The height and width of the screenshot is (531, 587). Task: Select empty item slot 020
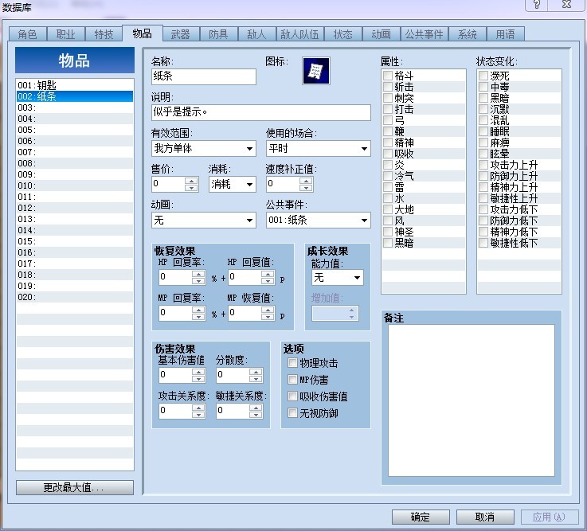click(75, 297)
